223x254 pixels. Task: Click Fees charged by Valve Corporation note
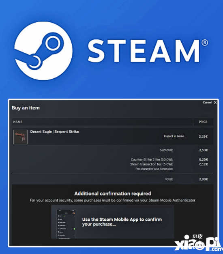[154, 169]
